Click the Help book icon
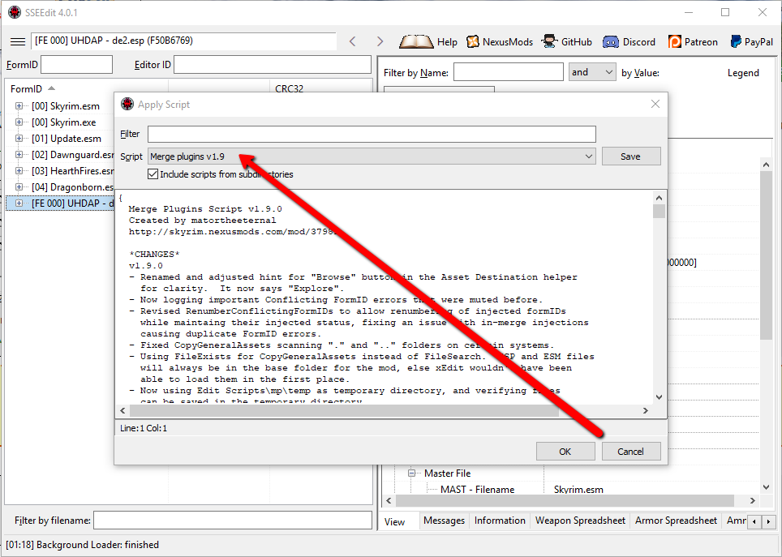Image resolution: width=782 pixels, height=557 pixels. pos(417,41)
